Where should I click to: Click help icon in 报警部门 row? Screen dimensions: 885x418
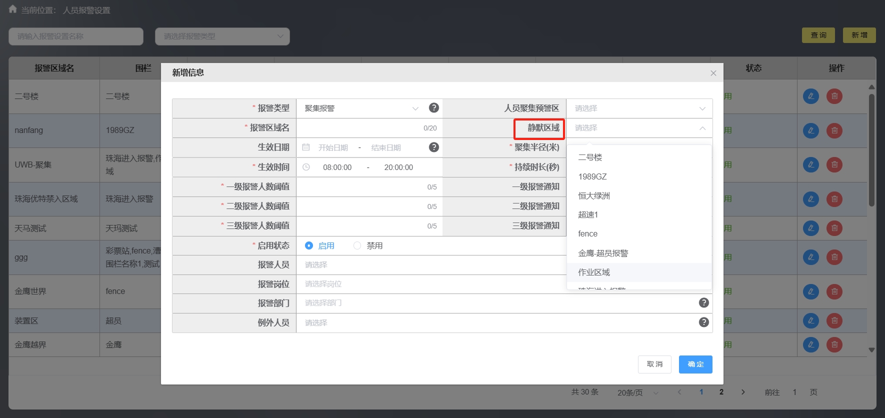pos(703,303)
